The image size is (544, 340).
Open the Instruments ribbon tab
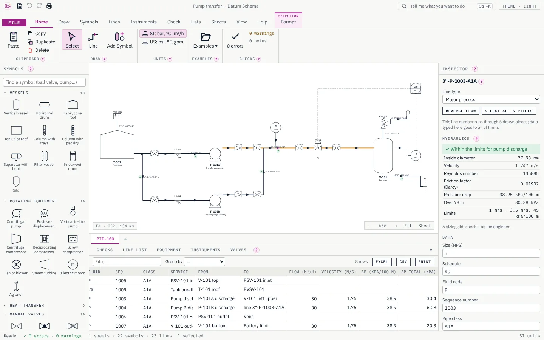[144, 22]
